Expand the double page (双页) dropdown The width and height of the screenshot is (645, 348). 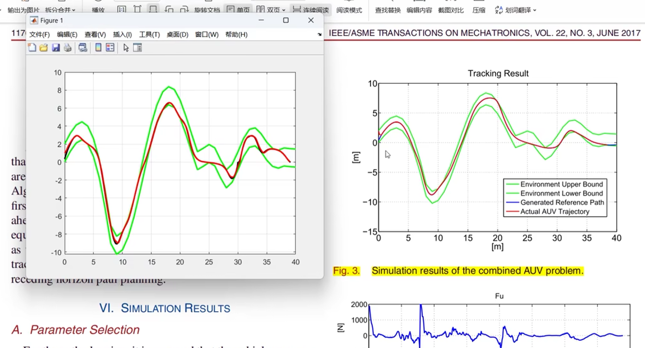pos(284,10)
